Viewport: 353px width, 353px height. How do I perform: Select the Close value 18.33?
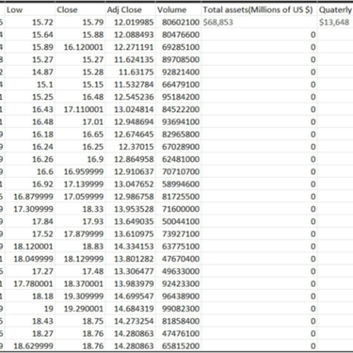tap(93, 209)
